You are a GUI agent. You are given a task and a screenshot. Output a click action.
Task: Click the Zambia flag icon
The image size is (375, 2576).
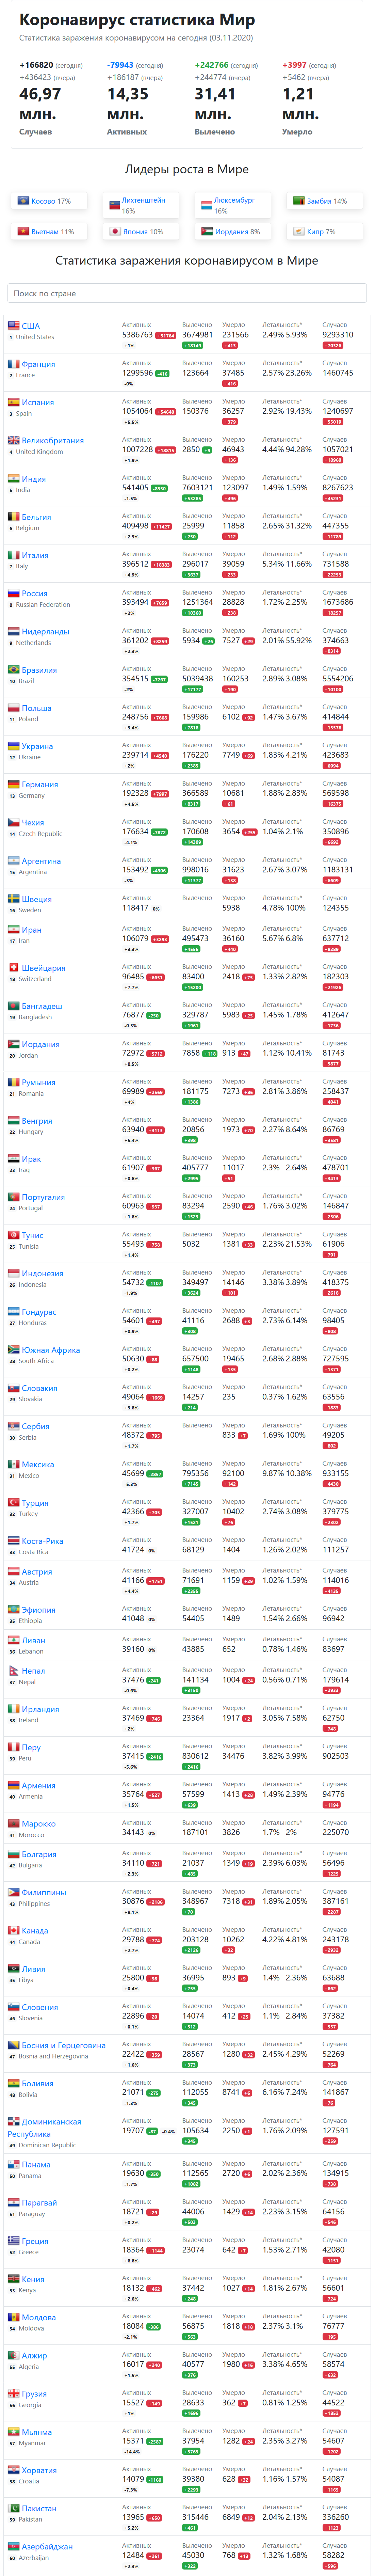(298, 201)
